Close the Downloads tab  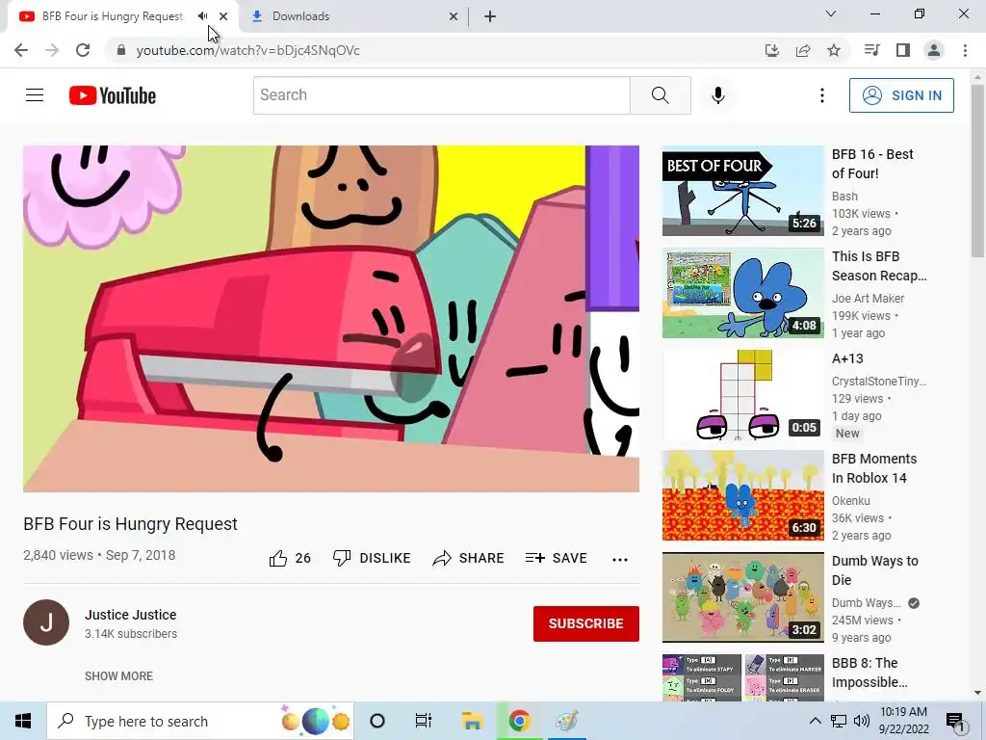pos(454,17)
